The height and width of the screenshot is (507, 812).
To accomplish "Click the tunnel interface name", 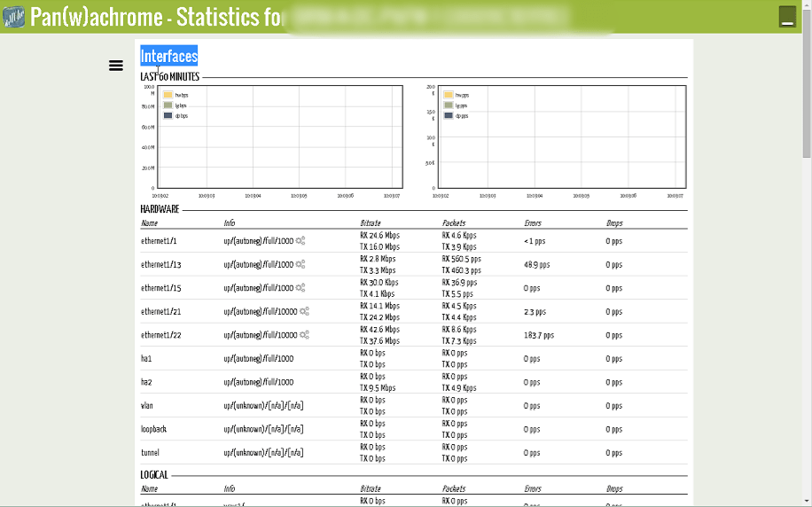I will pos(150,452).
